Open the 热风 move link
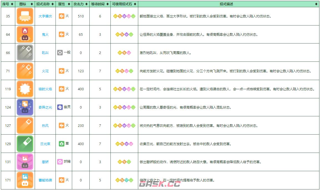 coord(45,126)
